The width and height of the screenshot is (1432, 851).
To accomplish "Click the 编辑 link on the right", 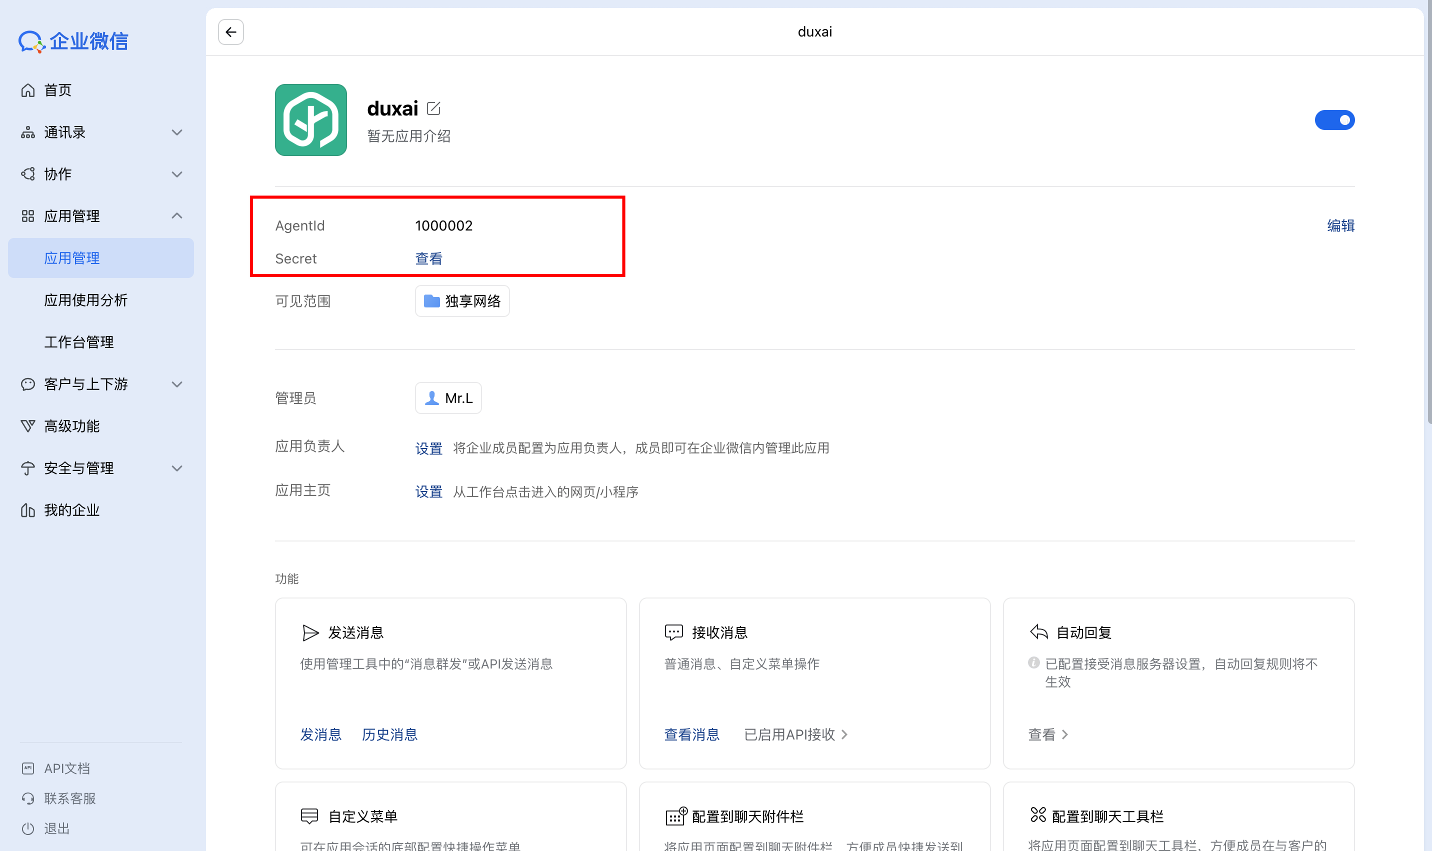I will [1340, 225].
